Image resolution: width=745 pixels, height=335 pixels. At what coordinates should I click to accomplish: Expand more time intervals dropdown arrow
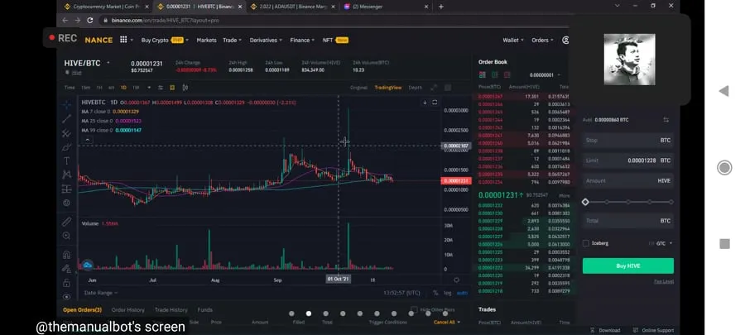[149, 88]
